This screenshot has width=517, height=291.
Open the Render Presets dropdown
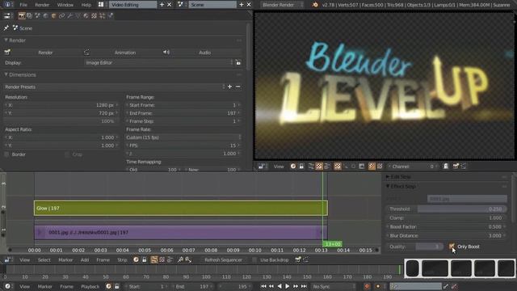click(114, 86)
